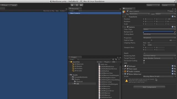Open the Flare Layer component gear menu
Image resolution: width=177 pixels, height=99 pixels.
[175, 69]
